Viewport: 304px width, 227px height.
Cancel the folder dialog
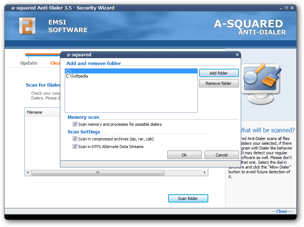pyautogui.click(x=221, y=155)
